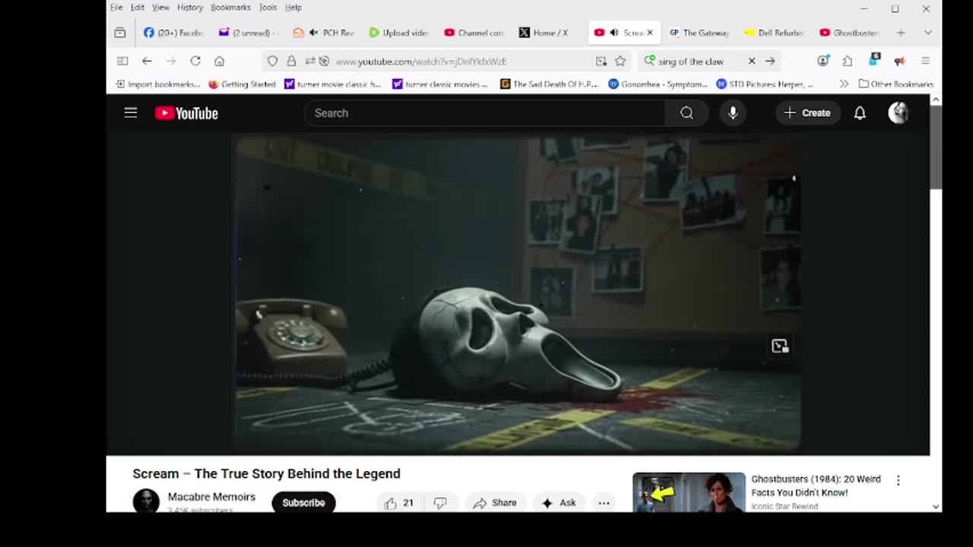The width and height of the screenshot is (973, 547).
Task: Open the Bookmarks menu
Action: (x=230, y=8)
